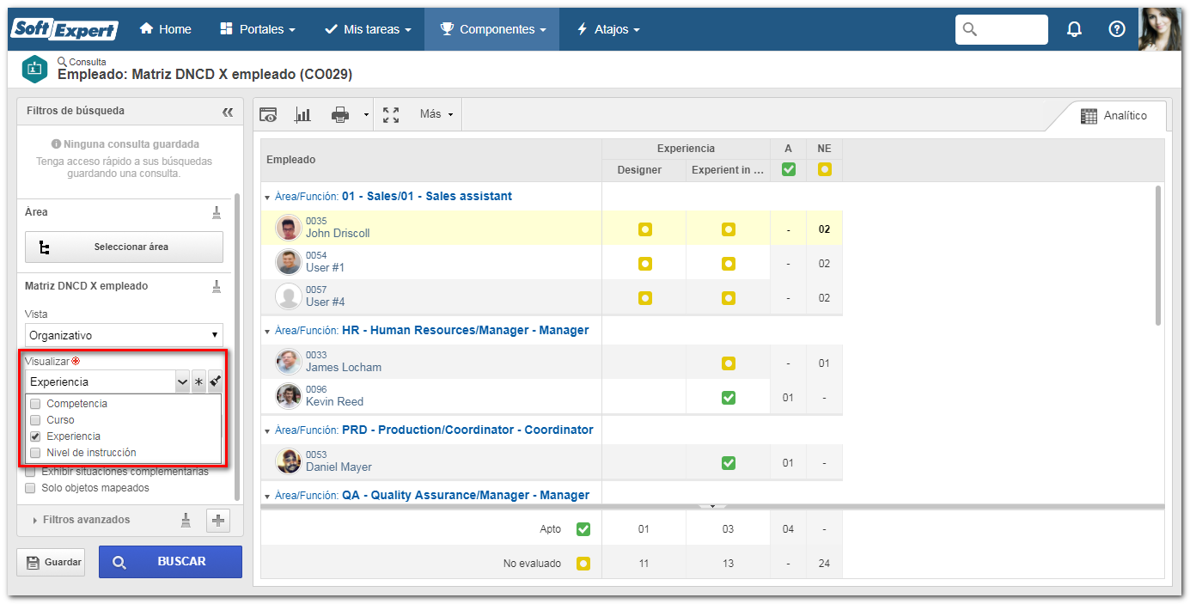Click the preview eye toolbar icon

pyautogui.click(x=268, y=114)
